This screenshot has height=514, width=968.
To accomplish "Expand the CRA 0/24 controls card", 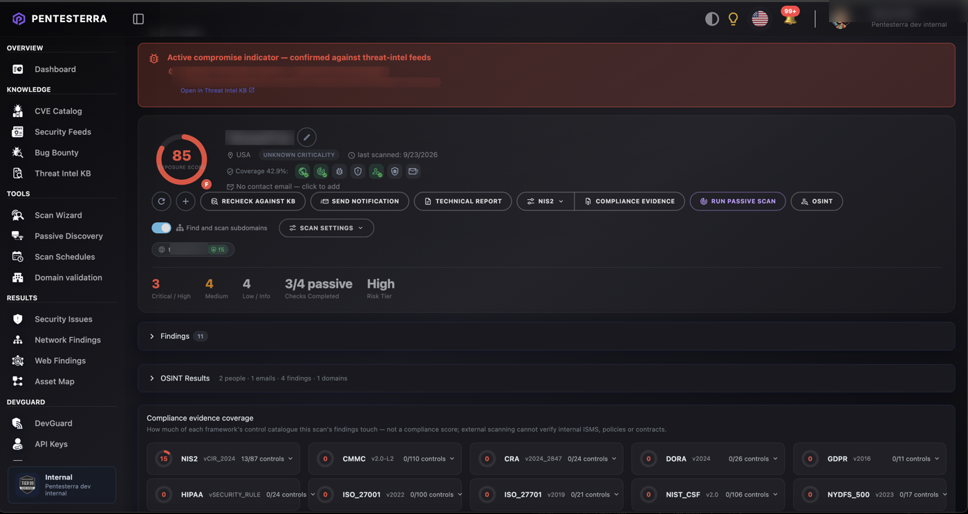I will [x=546, y=459].
